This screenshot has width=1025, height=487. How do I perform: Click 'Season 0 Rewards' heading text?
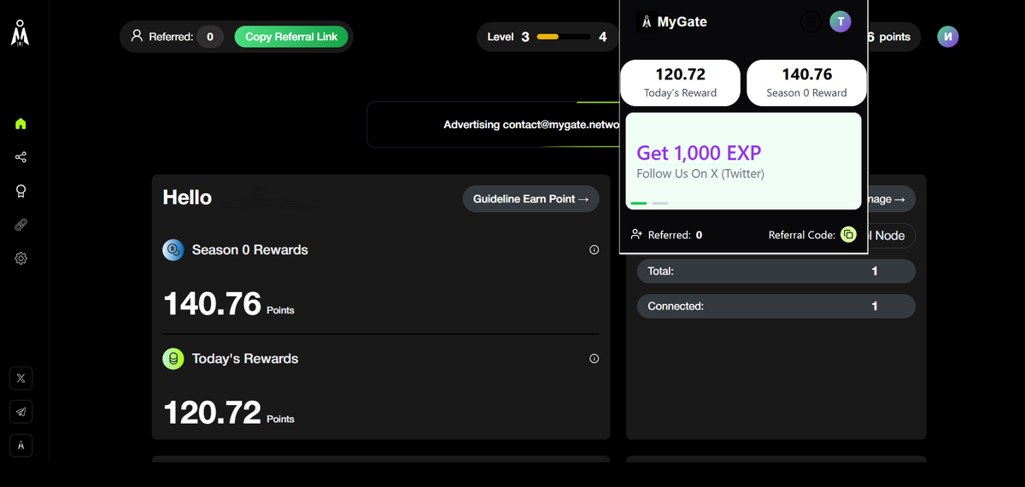coord(250,249)
